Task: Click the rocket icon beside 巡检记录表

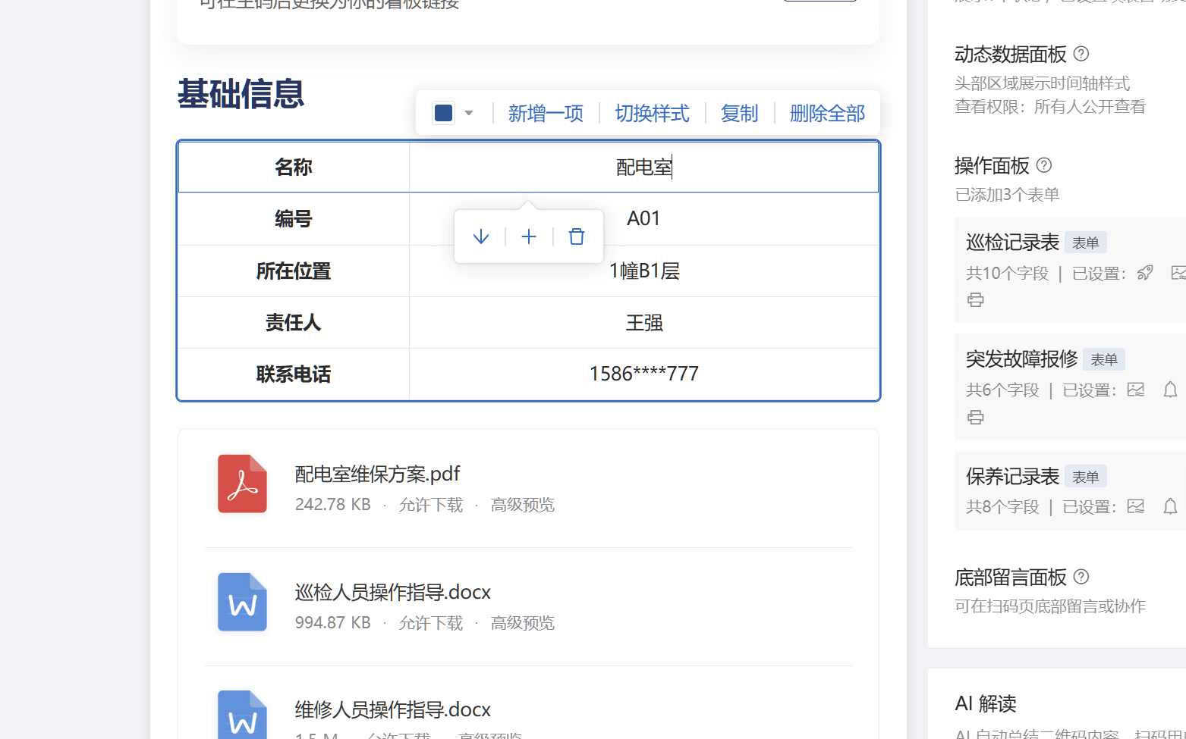Action: 1145,272
